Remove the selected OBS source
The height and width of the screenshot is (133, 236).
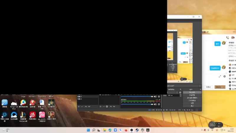tap(104, 106)
